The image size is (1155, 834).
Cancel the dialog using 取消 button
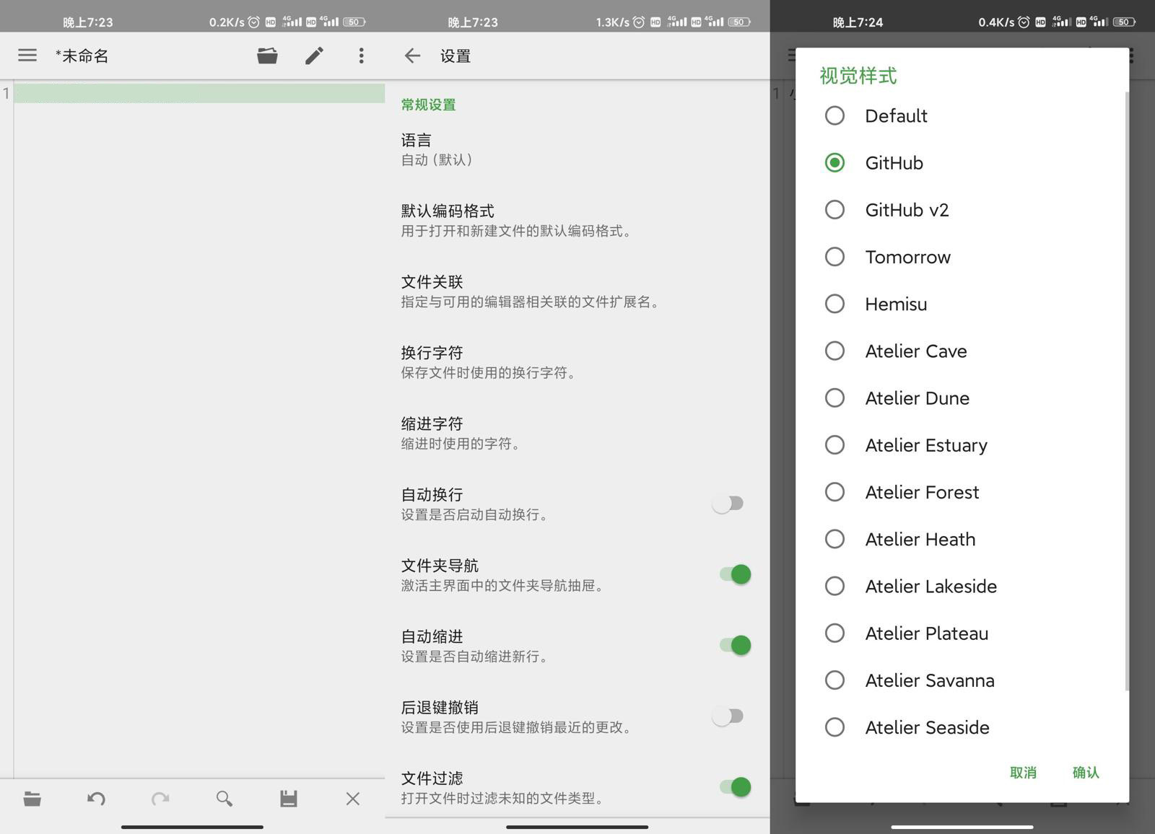click(1022, 772)
